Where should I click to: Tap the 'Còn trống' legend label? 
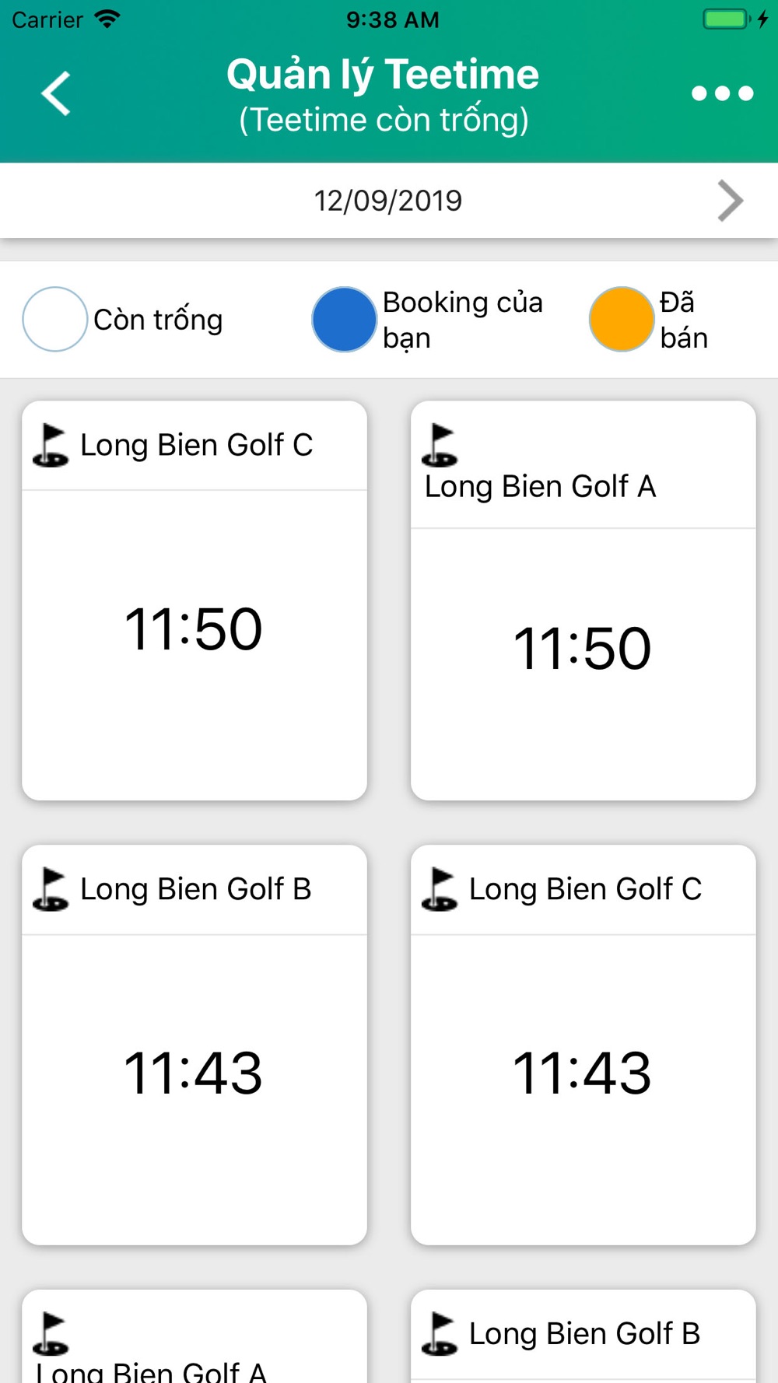pyautogui.click(x=158, y=320)
